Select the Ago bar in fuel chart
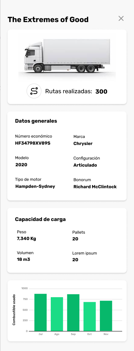 point(57,314)
